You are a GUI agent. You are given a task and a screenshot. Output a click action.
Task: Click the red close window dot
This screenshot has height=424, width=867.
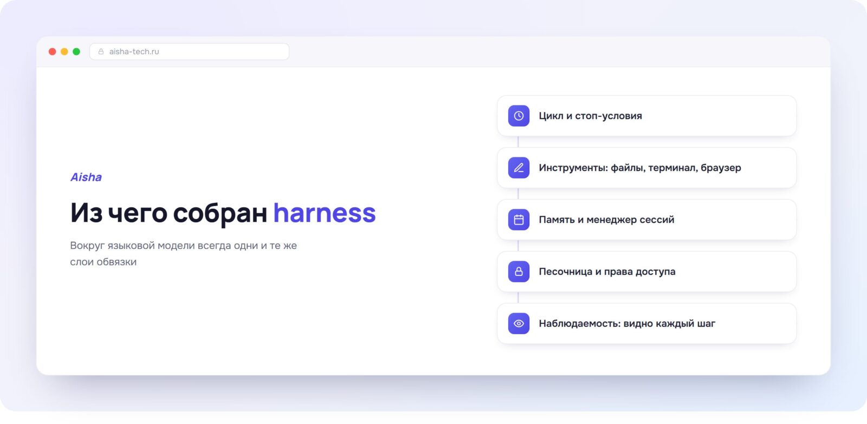point(53,51)
